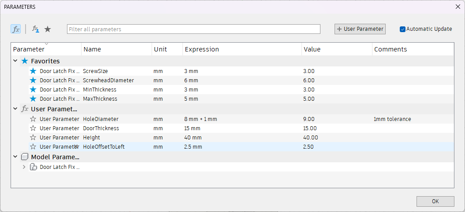The image size is (465, 212).
Task: Select the HoleDiameter name cell
Action: 116,119
